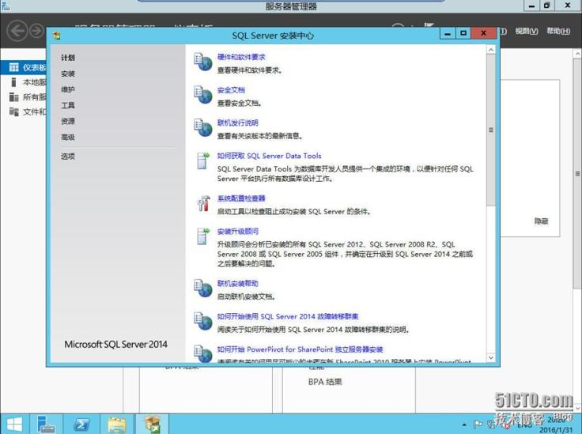Select 维护 in the left navigation
Screen dimensions: 582x434
click(68, 89)
